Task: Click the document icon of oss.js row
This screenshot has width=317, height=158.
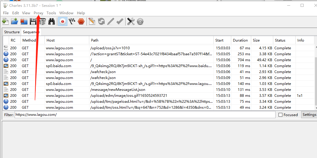Action: point(6,48)
